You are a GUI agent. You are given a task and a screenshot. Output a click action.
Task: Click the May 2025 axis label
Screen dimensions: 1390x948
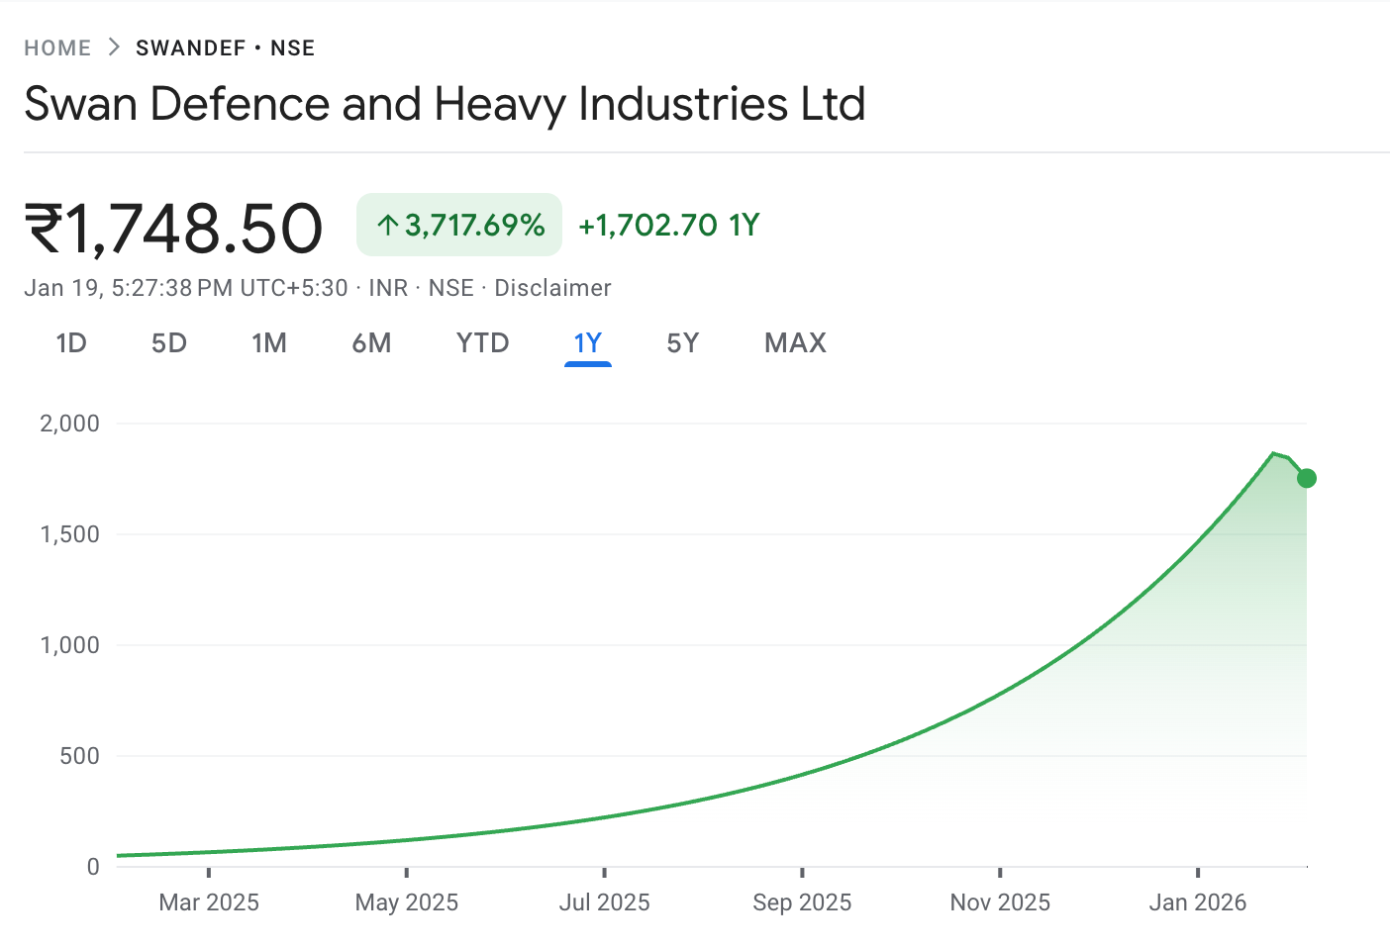(407, 902)
